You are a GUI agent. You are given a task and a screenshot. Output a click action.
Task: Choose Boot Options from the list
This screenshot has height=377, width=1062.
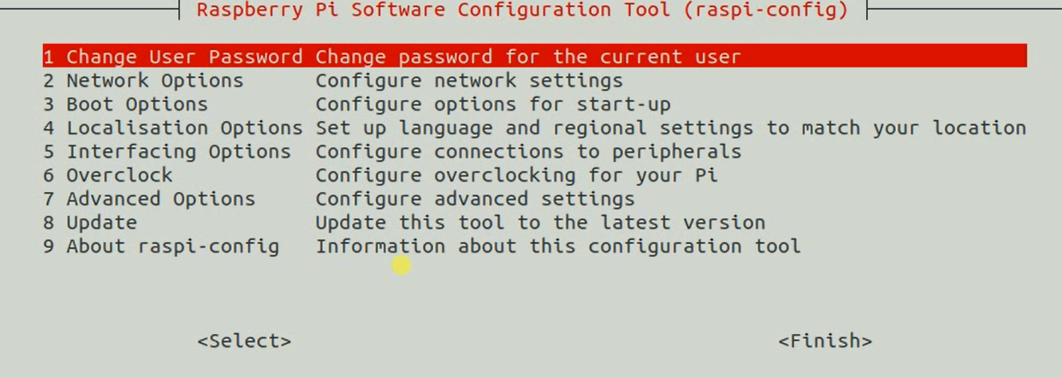pos(126,104)
